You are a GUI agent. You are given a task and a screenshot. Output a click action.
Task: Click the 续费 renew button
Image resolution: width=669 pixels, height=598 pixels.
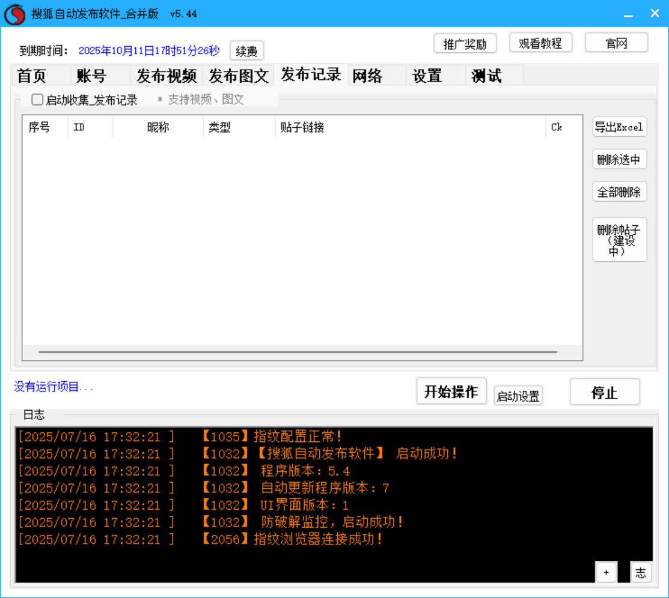coord(246,50)
